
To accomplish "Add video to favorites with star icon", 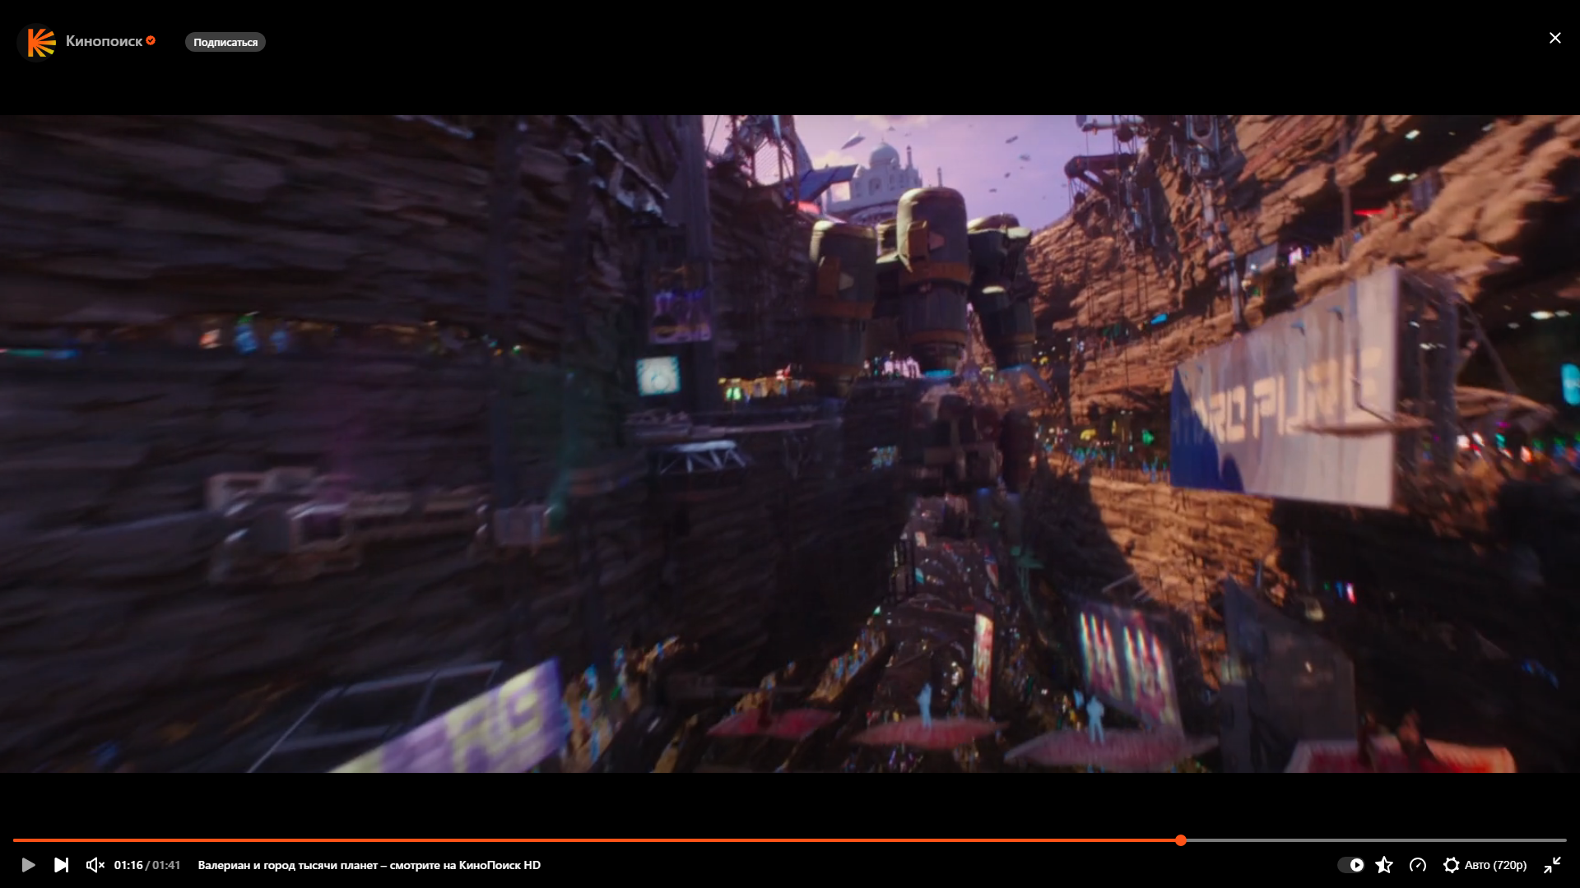I will point(1384,865).
